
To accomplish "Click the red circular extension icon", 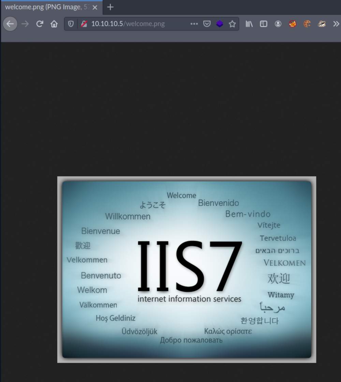I will point(293,24).
